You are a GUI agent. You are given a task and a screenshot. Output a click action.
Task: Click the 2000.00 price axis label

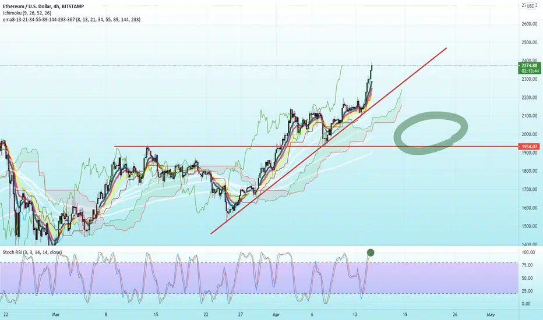coord(530,134)
